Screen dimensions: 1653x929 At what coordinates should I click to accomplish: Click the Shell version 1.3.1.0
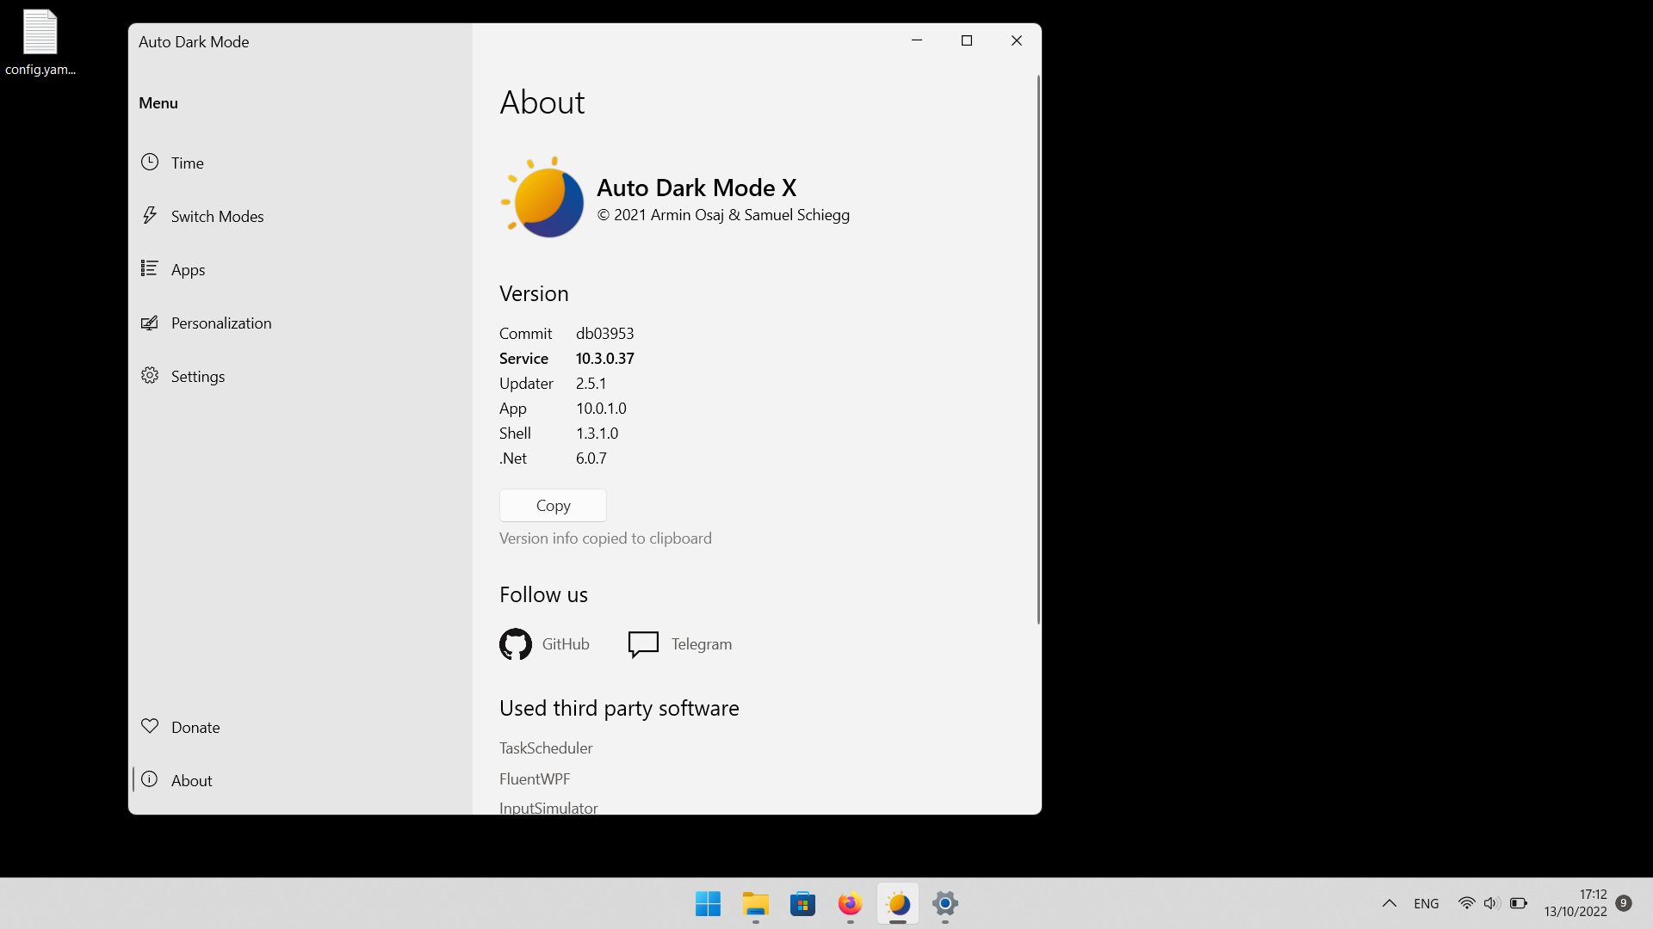click(597, 433)
